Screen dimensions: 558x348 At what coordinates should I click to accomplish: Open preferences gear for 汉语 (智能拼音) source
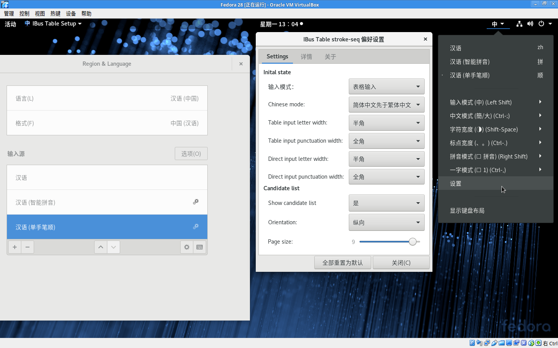pyautogui.click(x=196, y=201)
